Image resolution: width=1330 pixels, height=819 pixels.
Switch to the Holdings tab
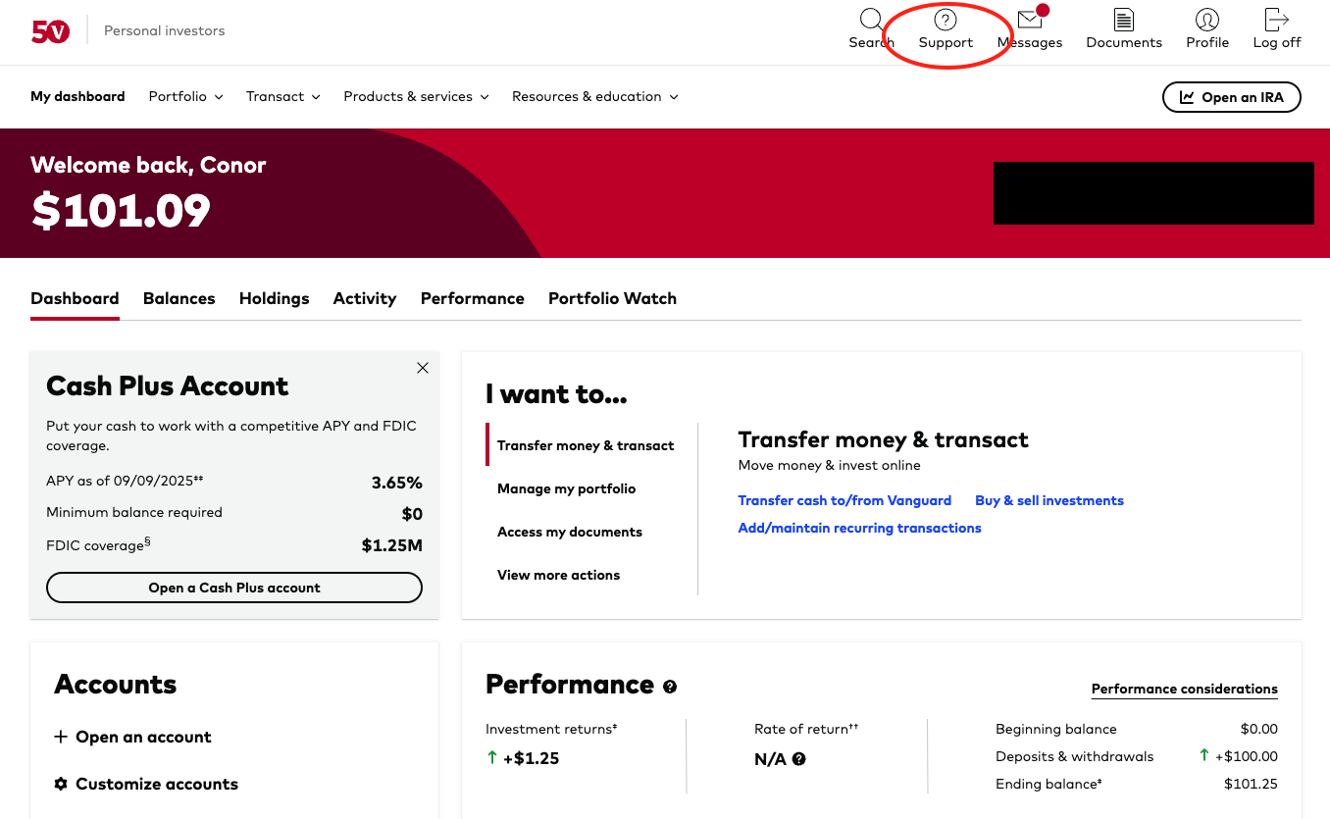pyautogui.click(x=275, y=298)
